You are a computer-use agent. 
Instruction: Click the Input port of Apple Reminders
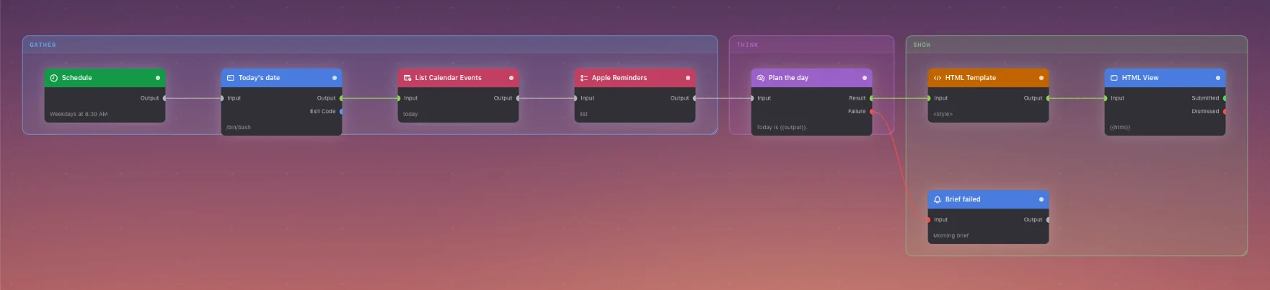[576, 98]
